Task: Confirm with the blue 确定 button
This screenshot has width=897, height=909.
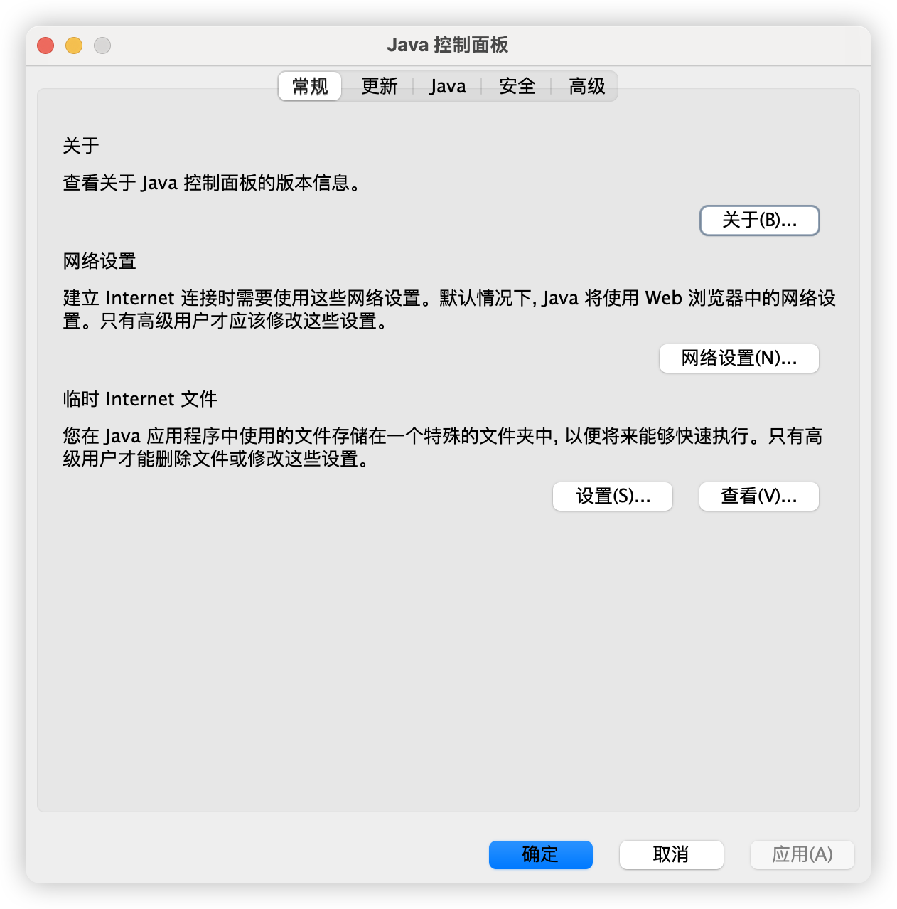Action: coord(540,854)
